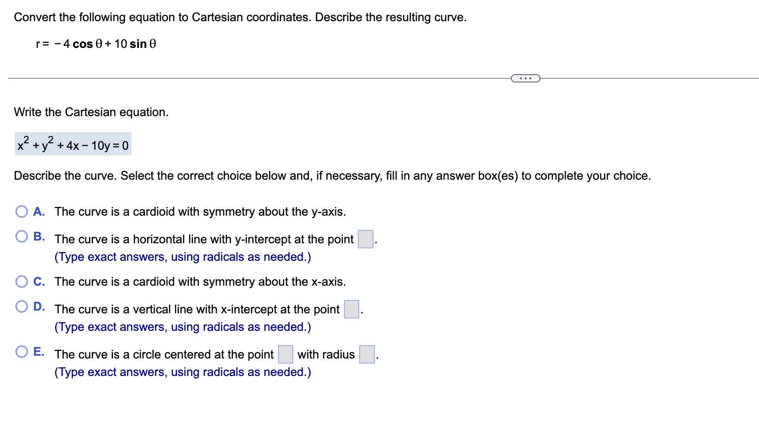
Task: Click the Write the Cartesian equation prompt
Action: pyautogui.click(x=91, y=112)
